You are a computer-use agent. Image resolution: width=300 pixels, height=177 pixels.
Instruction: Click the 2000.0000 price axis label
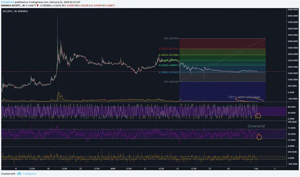tap(293, 67)
